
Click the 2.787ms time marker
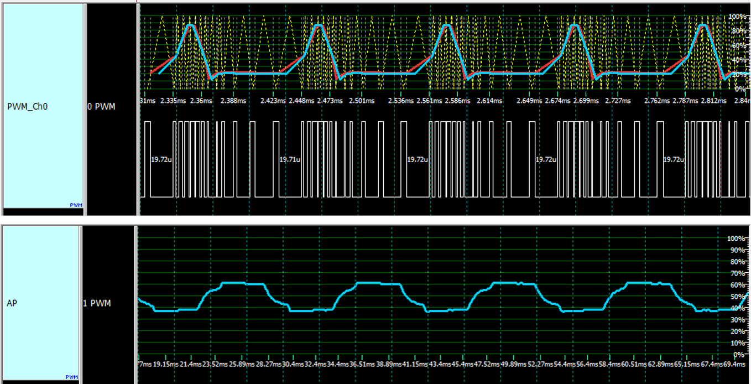tap(685, 101)
